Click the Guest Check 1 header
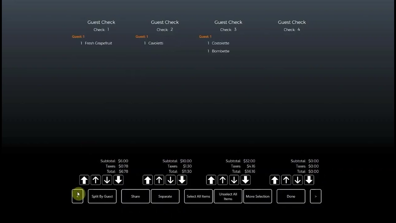 (101, 22)
